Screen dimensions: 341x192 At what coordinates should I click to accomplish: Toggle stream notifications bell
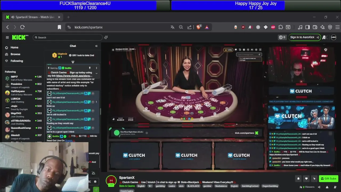(x=298, y=179)
